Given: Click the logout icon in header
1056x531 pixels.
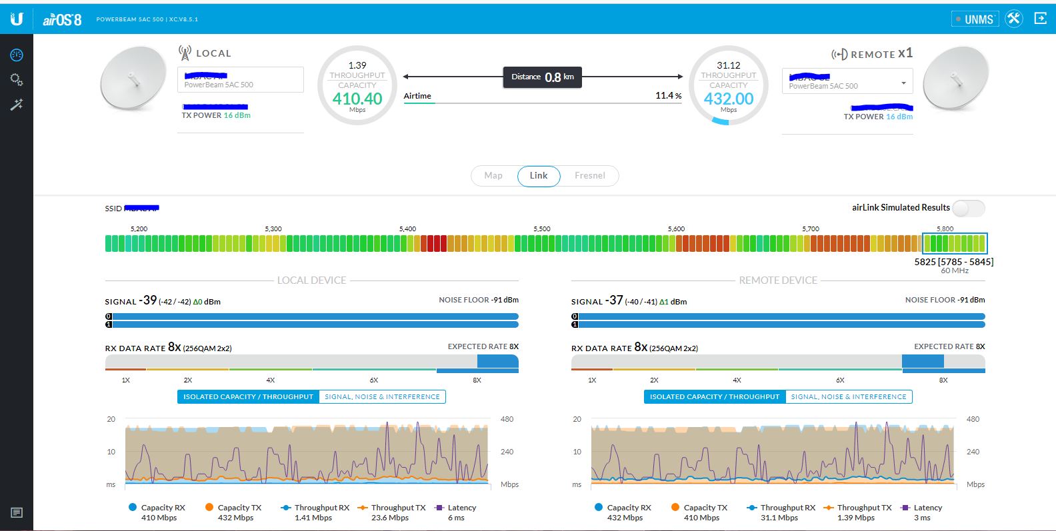Looking at the screenshot, I should (1040, 19).
